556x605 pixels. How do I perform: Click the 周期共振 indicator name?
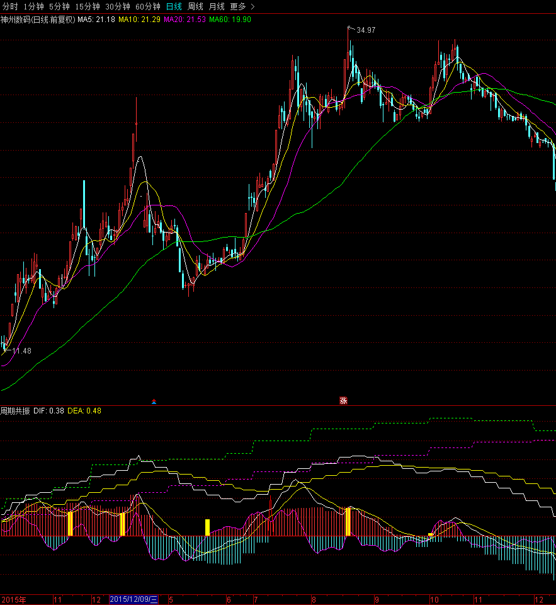point(15,411)
